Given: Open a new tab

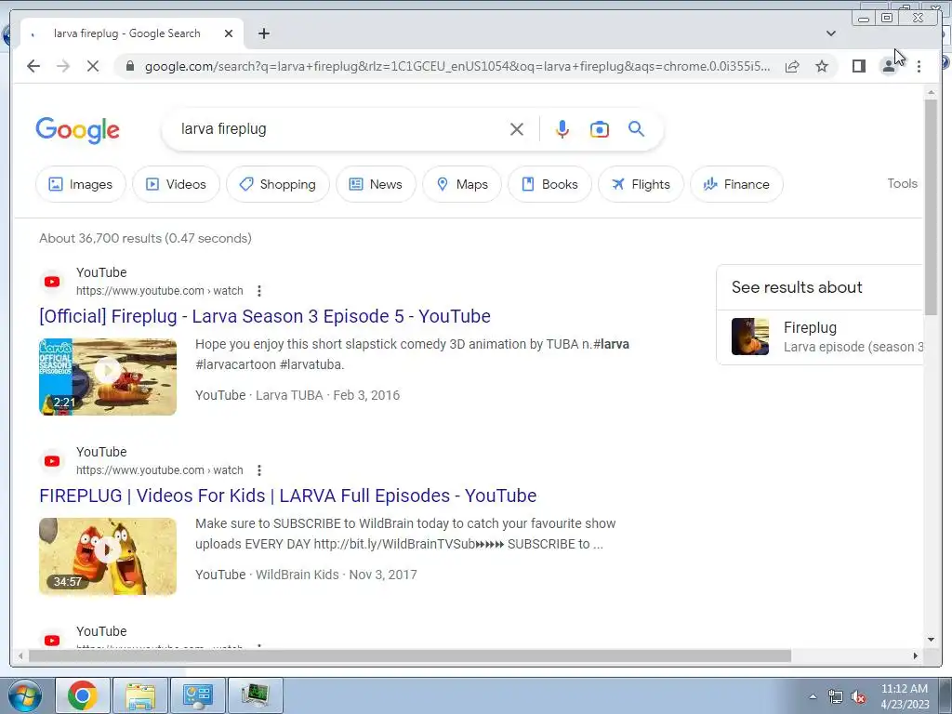Looking at the screenshot, I should pyautogui.click(x=263, y=33).
